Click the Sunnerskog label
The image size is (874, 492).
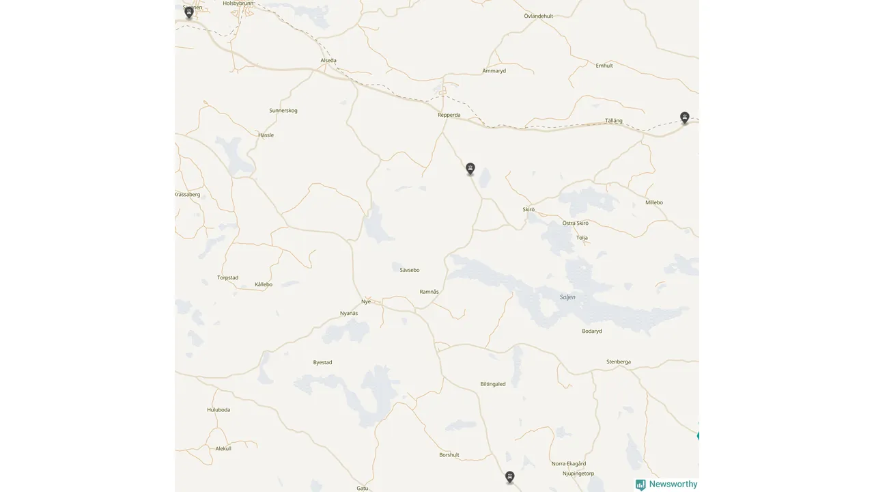[x=283, y=110]
